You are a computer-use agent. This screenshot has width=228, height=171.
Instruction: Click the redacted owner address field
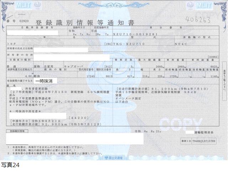tap(71, 56)
